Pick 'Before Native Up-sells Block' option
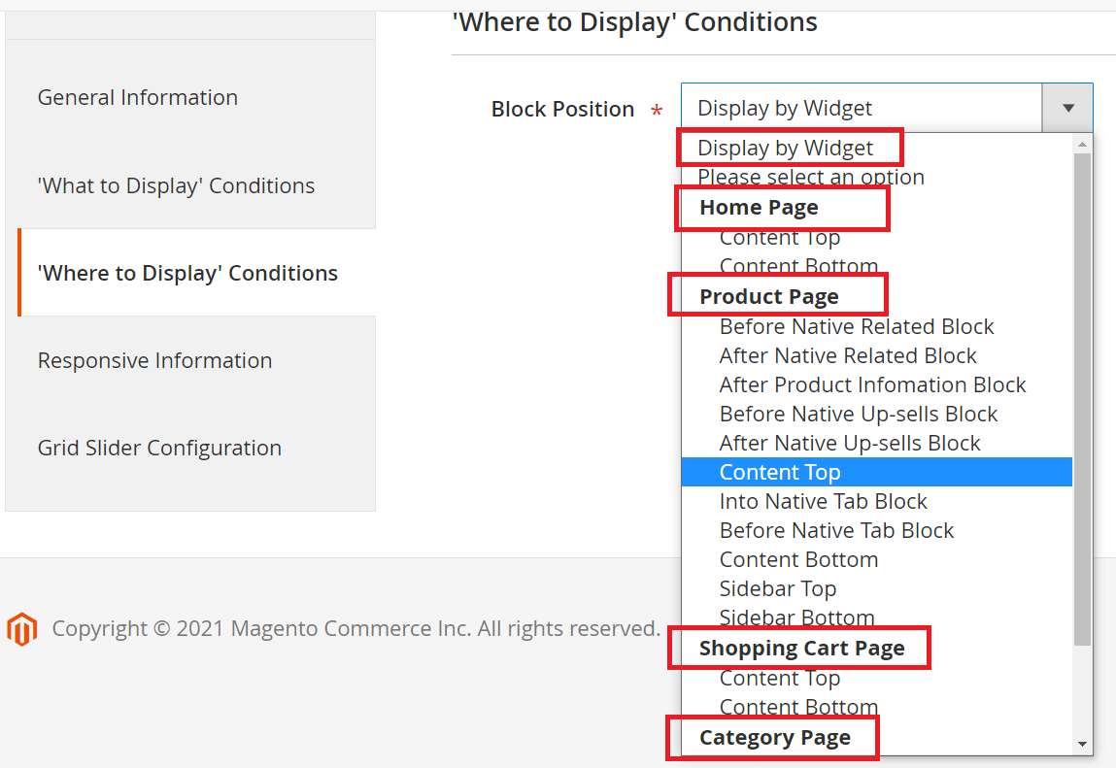Viewport: 1116px width, 768px height. [859, 414]
